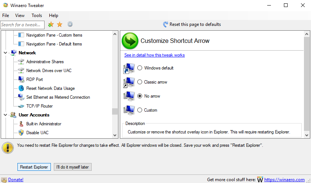This screenshot has height=183, width=311.
Task: Open the bookmarks star icon in toolbar
Action: point(59,24)
